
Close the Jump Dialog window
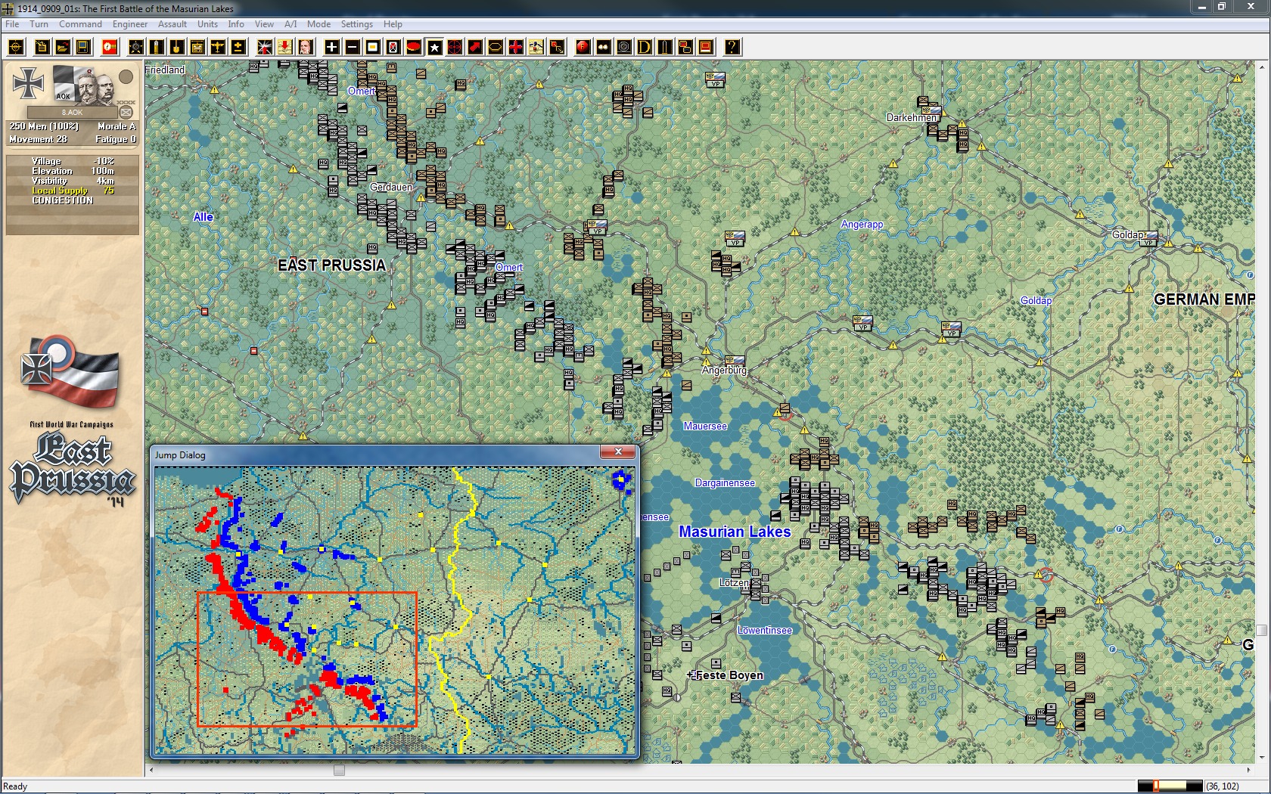click(x=618, y=451)
